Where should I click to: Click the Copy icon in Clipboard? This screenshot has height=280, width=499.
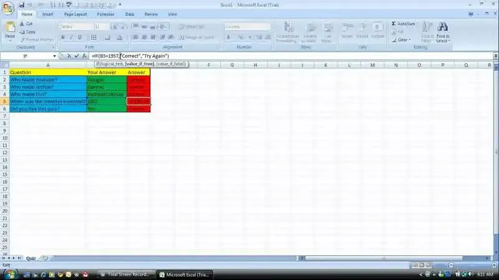click(22, 31)
